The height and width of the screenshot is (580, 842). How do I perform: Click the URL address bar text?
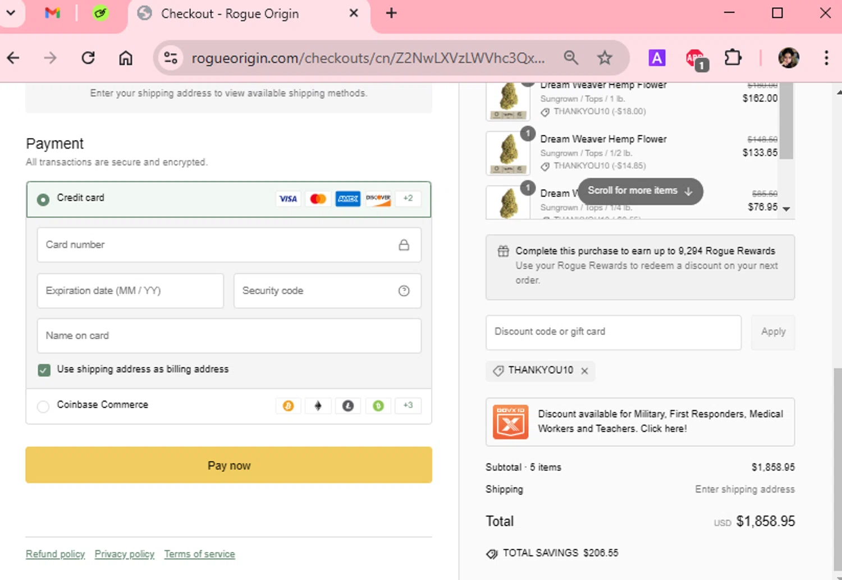click(x=368, y=58)
